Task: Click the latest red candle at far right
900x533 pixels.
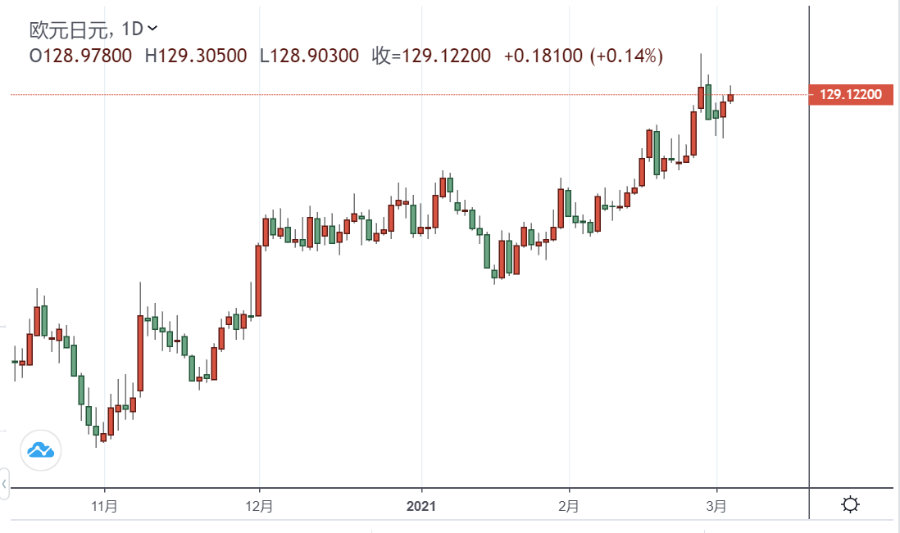Action: [730, 98]
